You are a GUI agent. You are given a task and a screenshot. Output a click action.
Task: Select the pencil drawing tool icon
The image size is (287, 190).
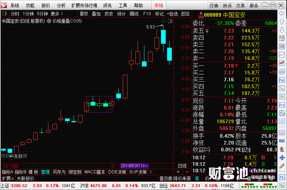click(x=282, y=166)
